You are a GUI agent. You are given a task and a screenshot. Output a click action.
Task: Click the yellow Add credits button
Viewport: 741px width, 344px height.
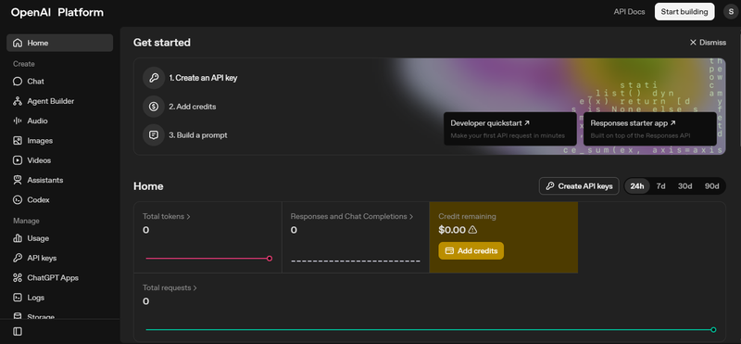tap(471, 250)
